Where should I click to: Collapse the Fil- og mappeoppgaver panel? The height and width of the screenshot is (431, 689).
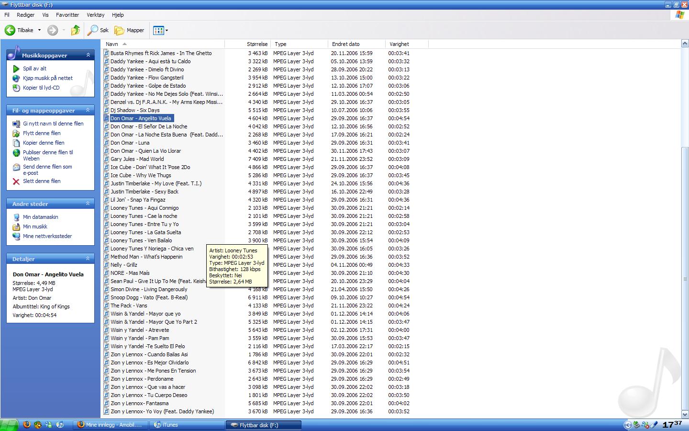coord(88,110)
